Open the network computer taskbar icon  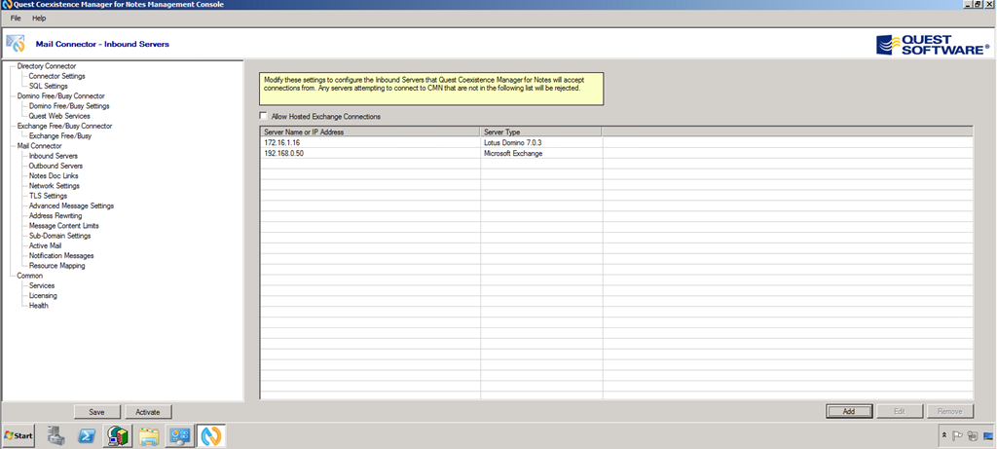pyautogui.click(x=119, y=435)
